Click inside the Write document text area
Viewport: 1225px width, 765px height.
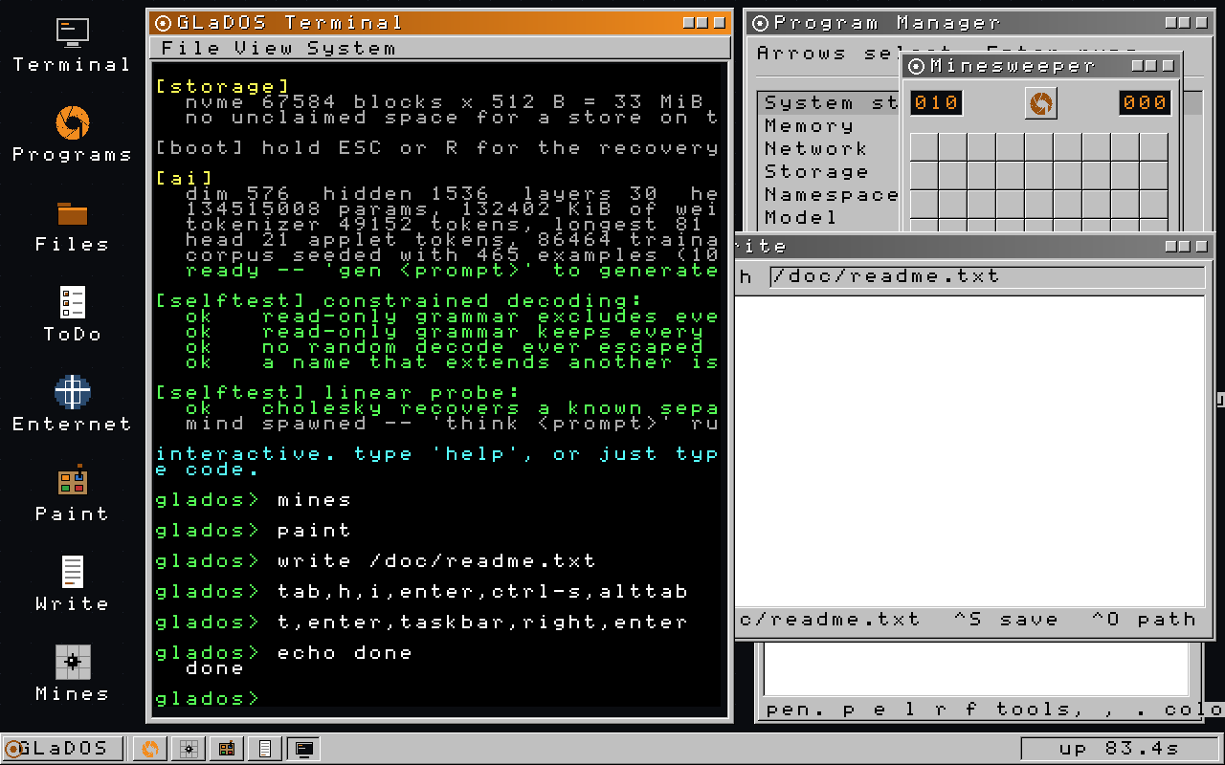tap(969, 450)
